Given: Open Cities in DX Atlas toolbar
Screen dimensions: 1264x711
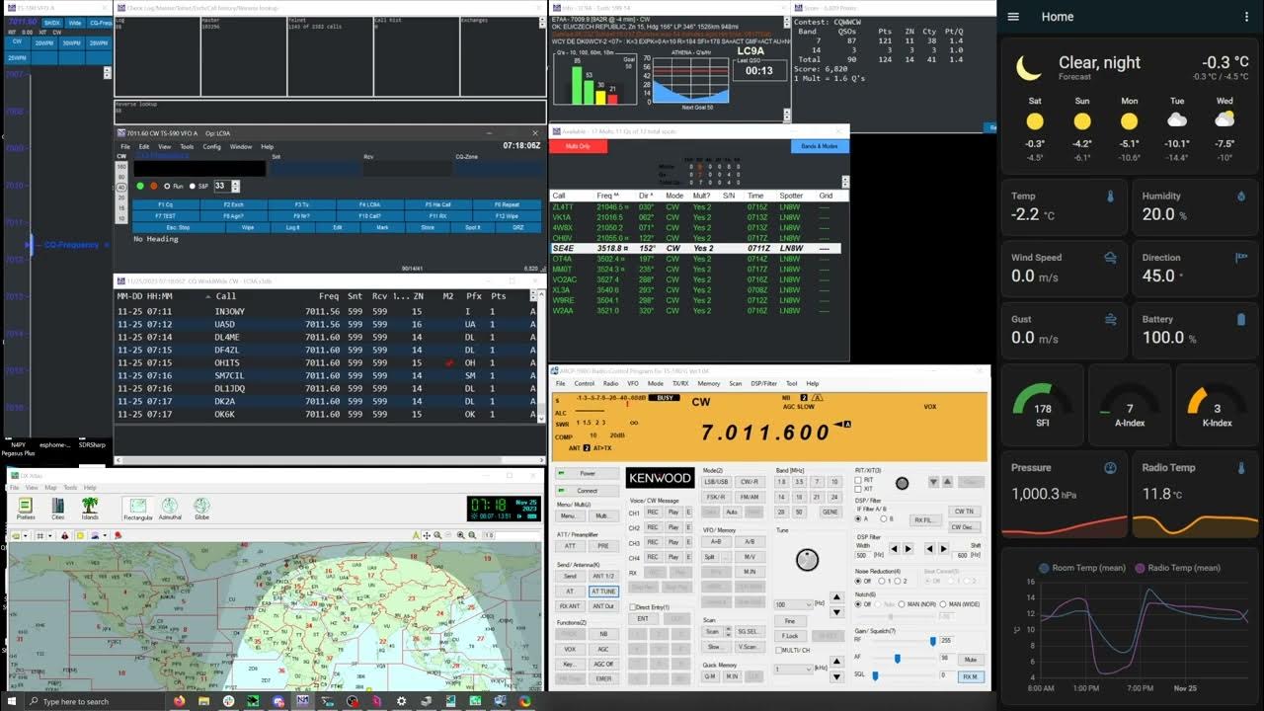Looking at the screenshot, I should coord(58,509).
